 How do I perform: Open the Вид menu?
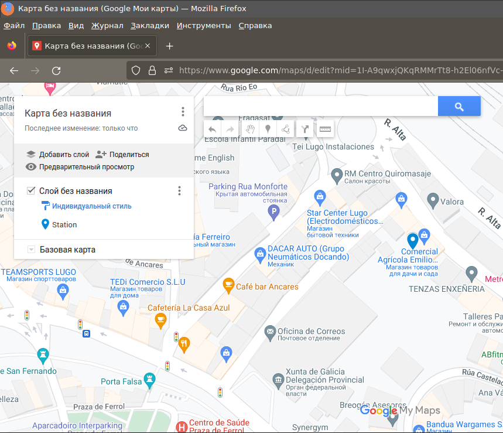coord(76,26)
